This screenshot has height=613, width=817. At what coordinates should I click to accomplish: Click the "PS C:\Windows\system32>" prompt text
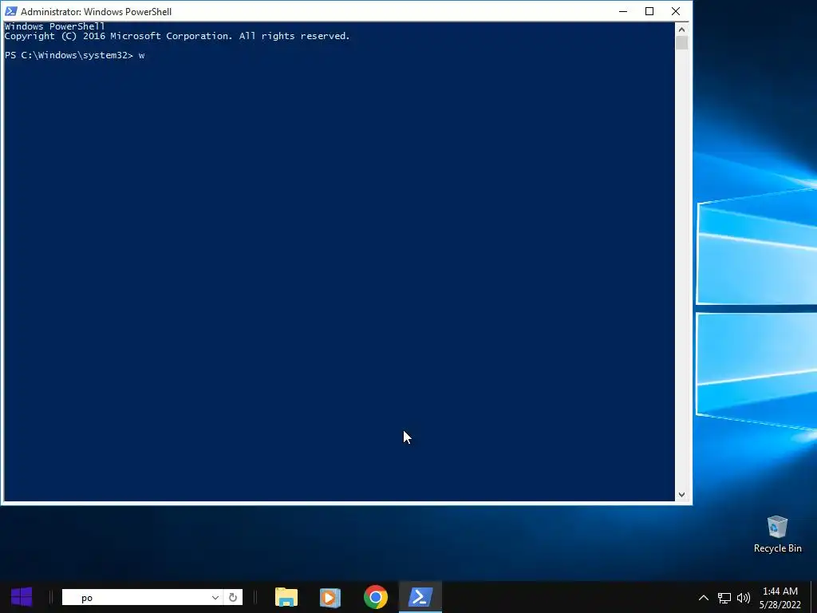(69, 55)
